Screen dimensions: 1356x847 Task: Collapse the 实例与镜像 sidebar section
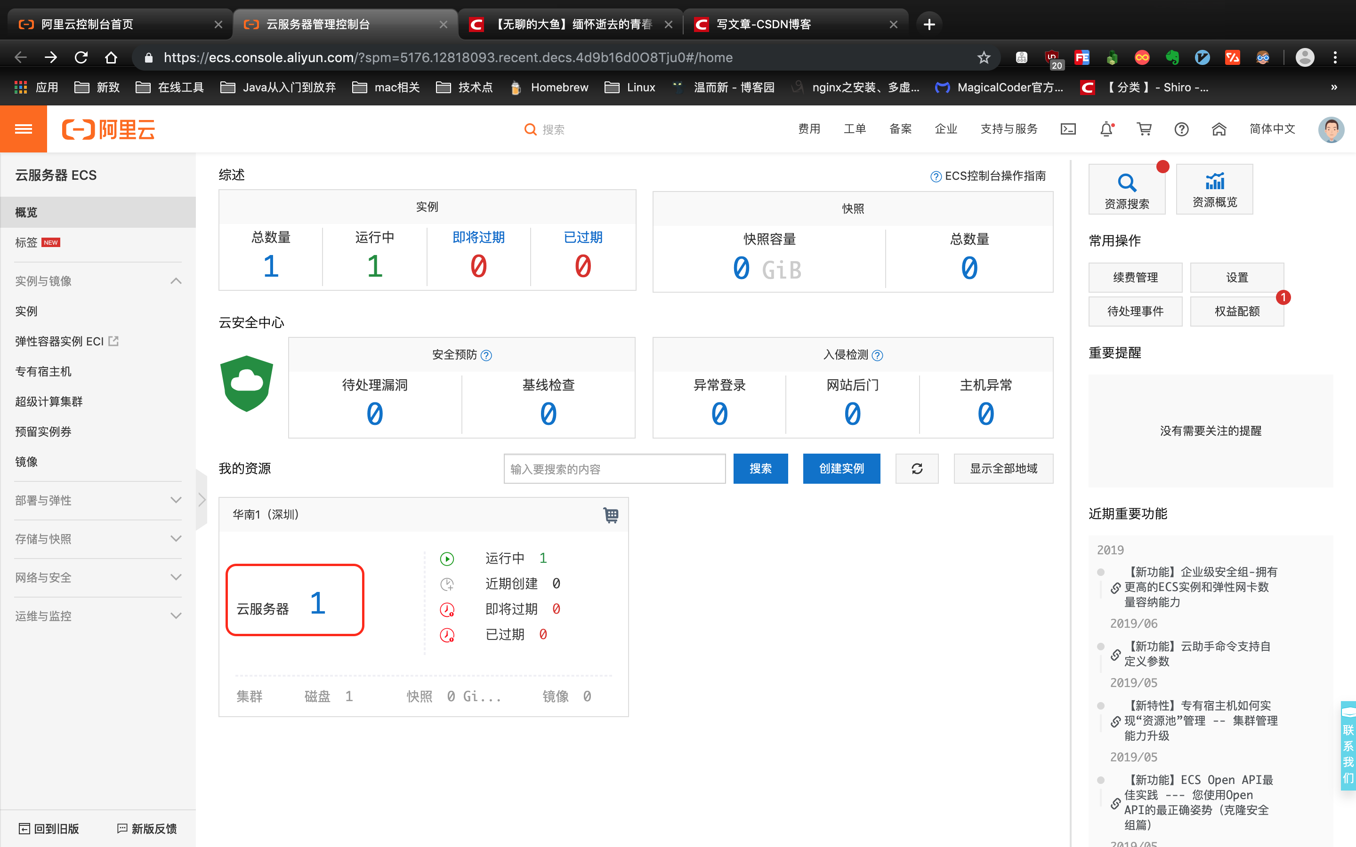coord(175,280)
